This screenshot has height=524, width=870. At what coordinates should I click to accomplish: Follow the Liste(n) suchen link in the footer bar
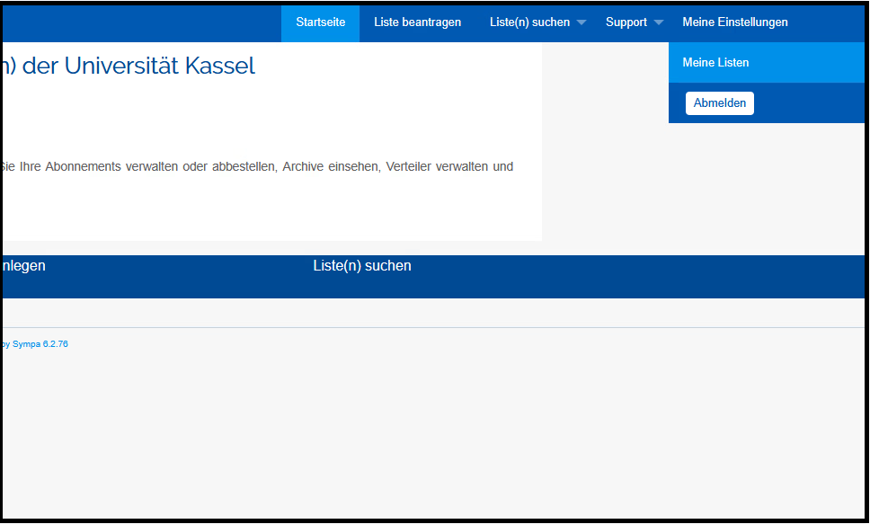coord(361,266)
